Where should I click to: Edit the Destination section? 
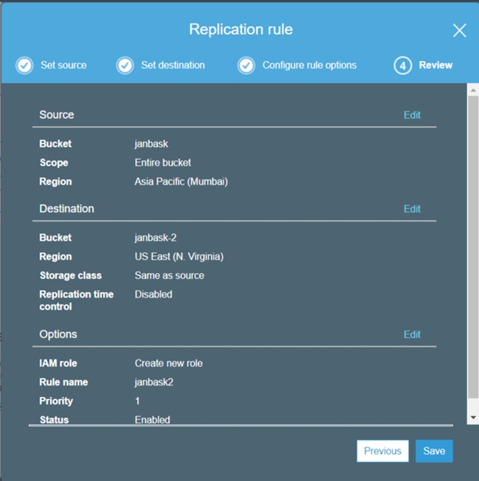tap(412, 209)
